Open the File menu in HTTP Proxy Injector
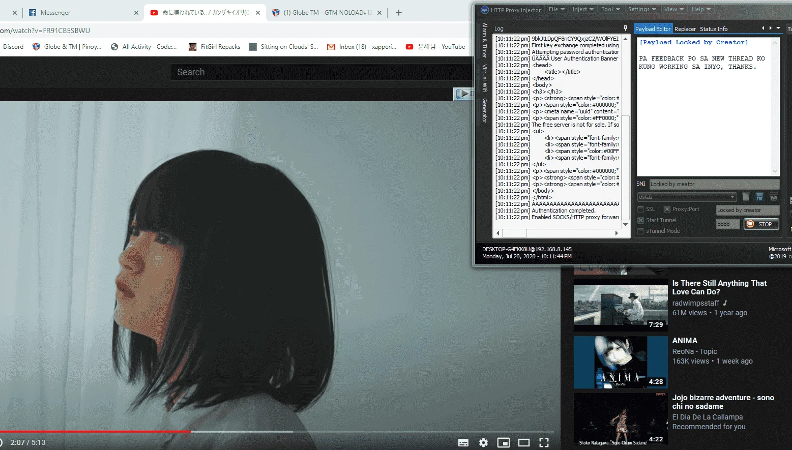Image resolution: width=792 pixels, height=450 pixels. pos(556,9)
